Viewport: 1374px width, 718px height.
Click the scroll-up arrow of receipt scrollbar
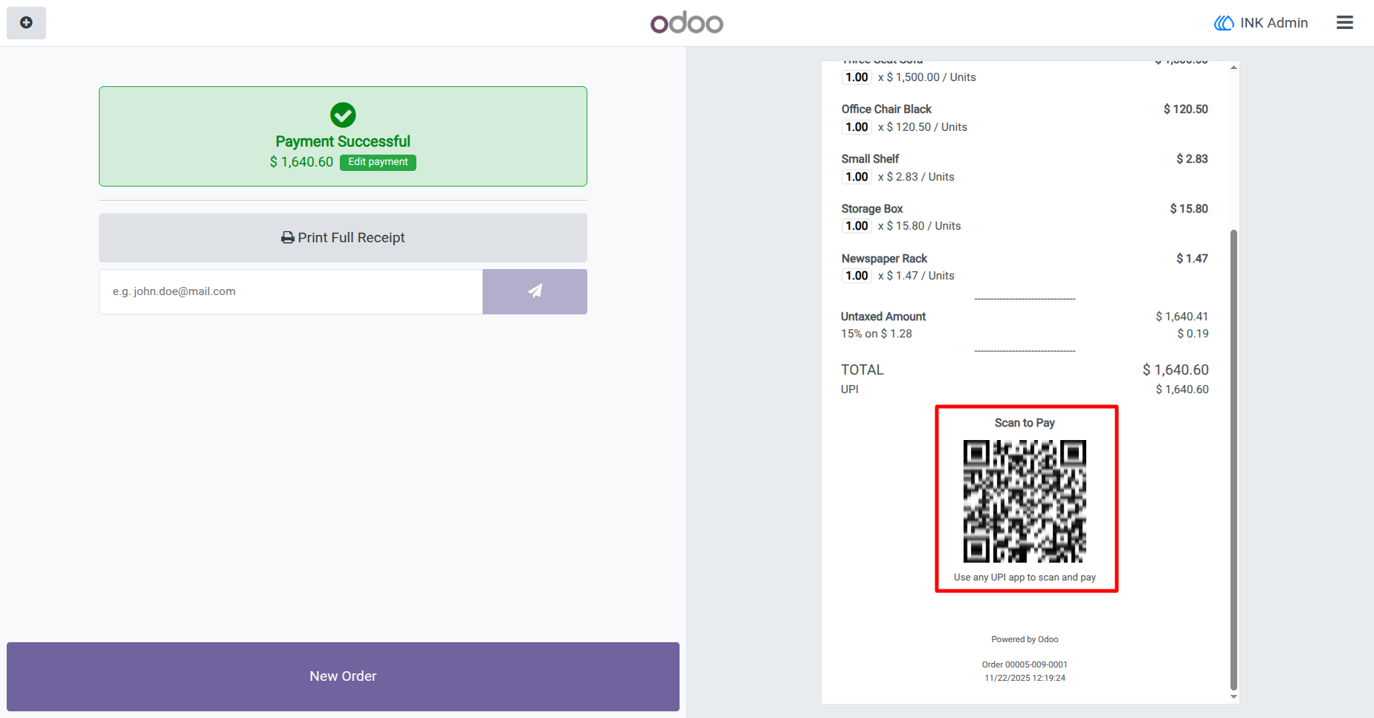[x=1233, y=67]
